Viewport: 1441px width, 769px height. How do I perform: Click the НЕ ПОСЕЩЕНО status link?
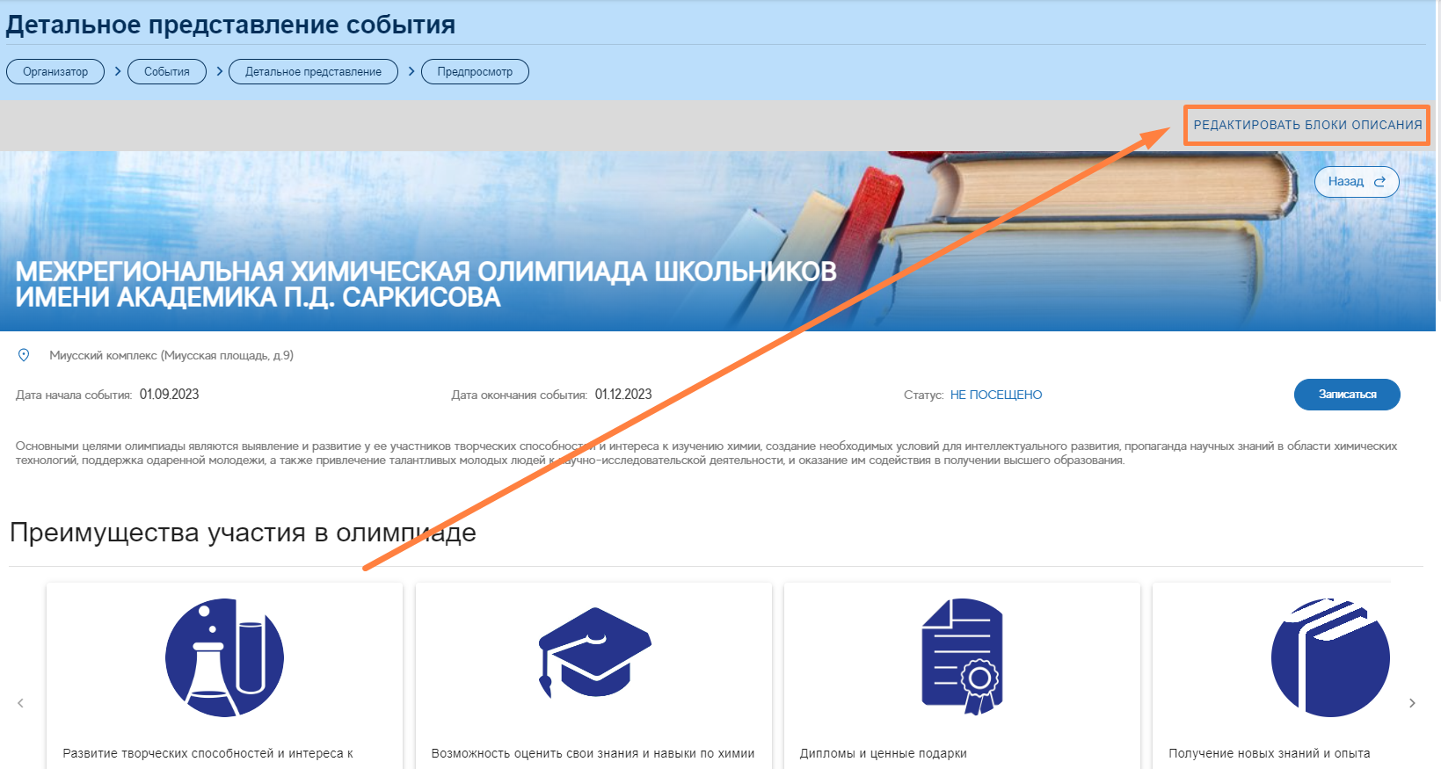pos(995,395)
